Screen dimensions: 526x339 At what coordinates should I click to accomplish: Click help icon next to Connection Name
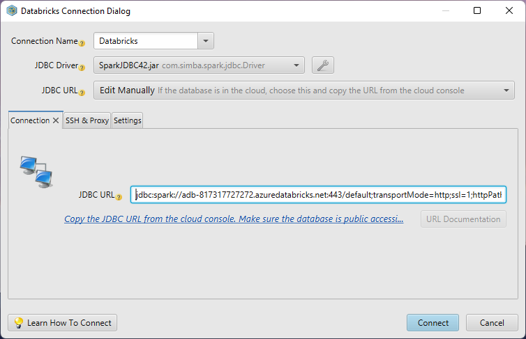click(x=82, y=43)
